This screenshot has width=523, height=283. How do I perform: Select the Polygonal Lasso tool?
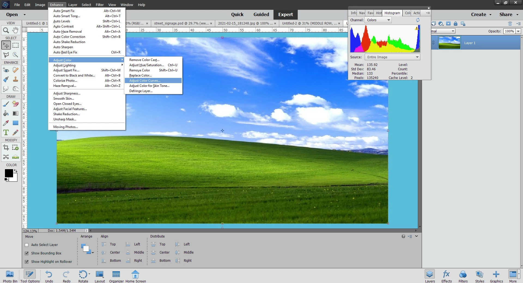click(x=6, y=55)
